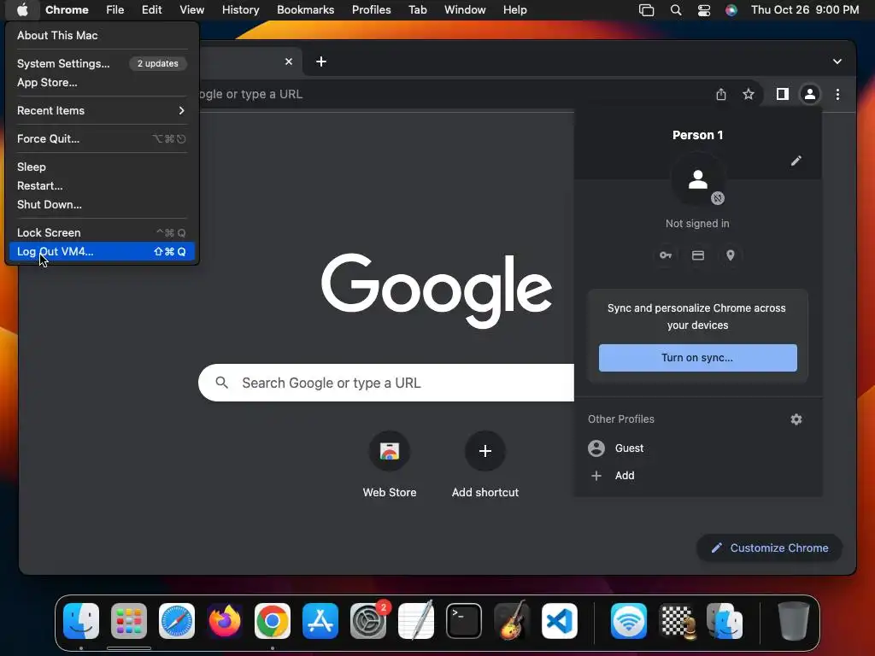Open Control Center in the menu bar
This screenshot has width=875, height=656.
704,10
